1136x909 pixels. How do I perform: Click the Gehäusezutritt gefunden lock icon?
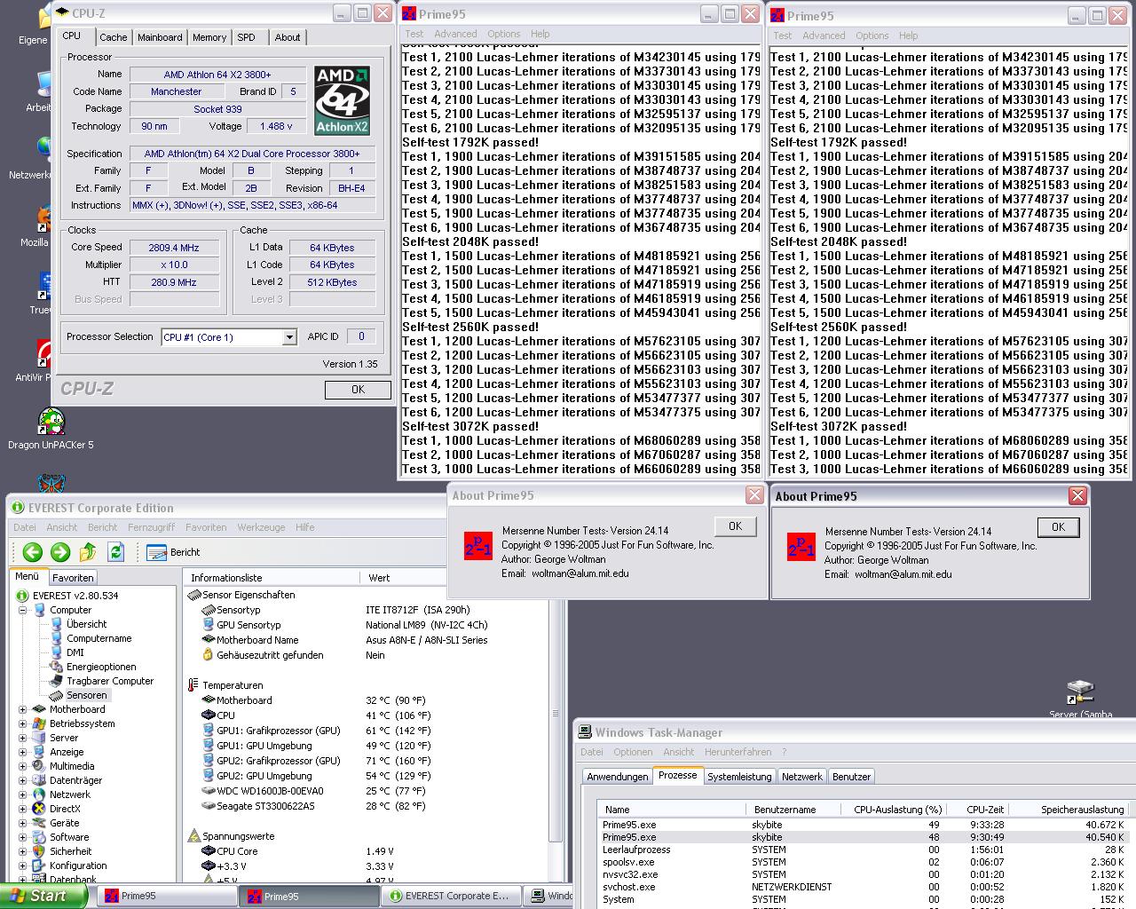(209, 655)
